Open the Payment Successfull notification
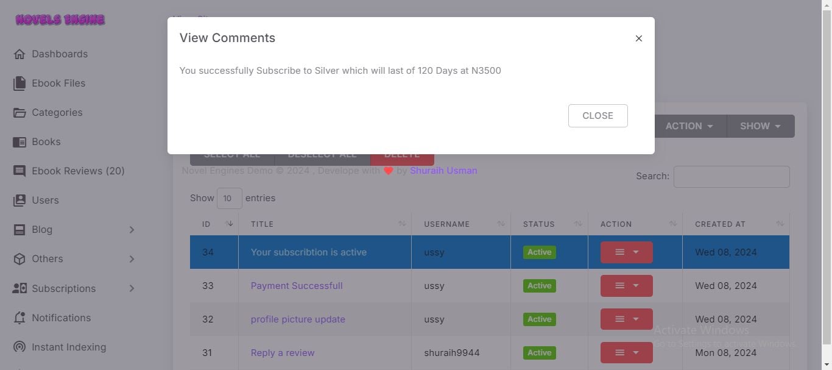832x370 pixels. click(x=297, y=286)
